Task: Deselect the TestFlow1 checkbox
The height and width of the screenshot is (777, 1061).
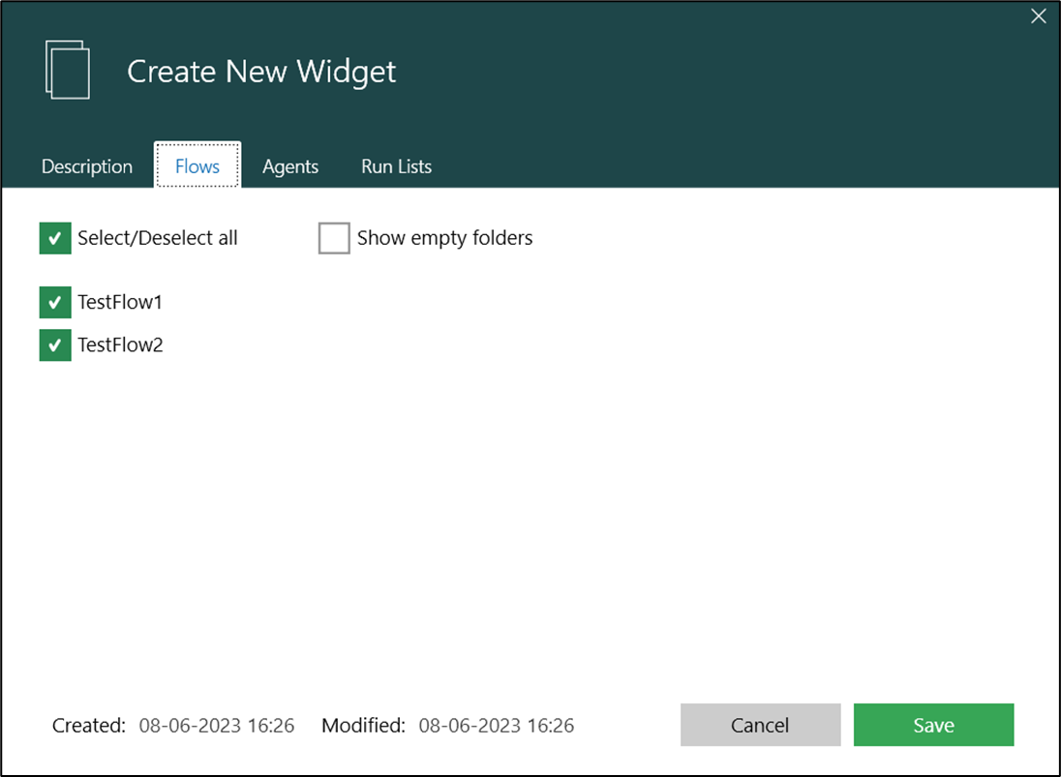Action: click(x=55, y=302)
